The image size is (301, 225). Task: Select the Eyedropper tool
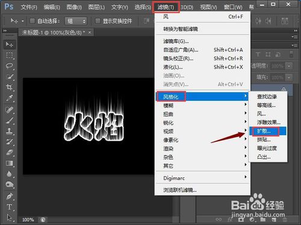pyautogui.click(x=9, y=98)
